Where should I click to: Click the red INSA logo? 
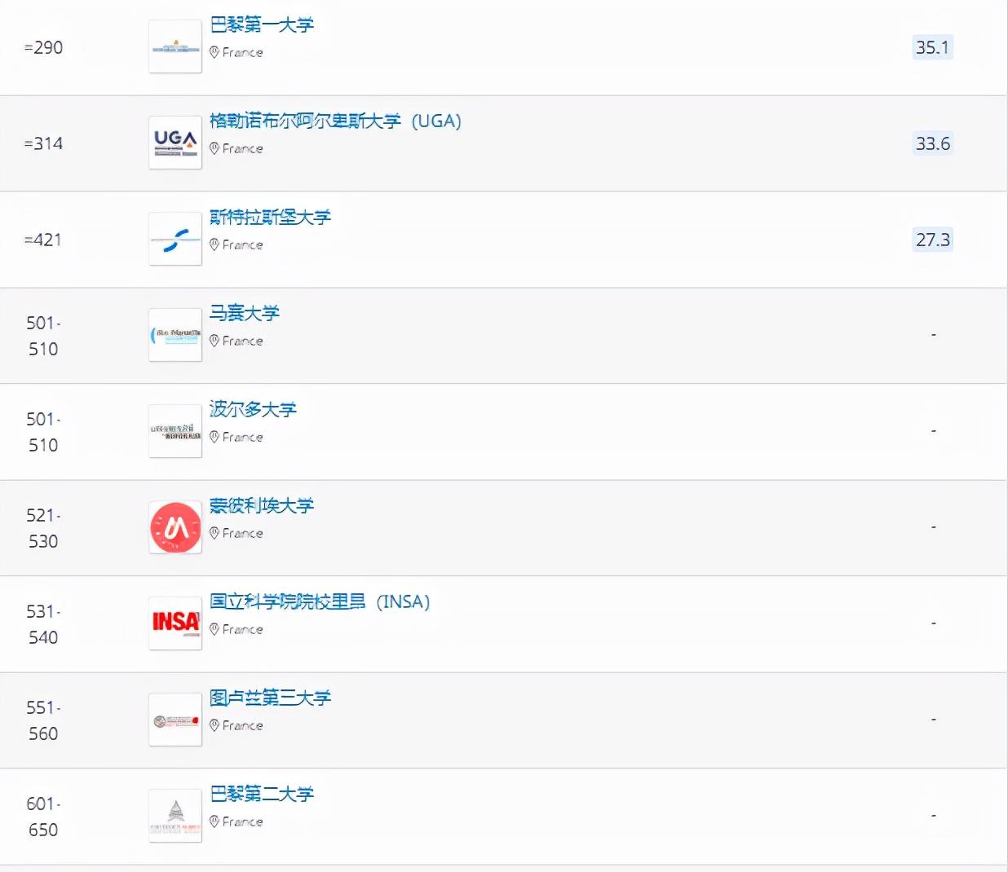pos(175,623)
